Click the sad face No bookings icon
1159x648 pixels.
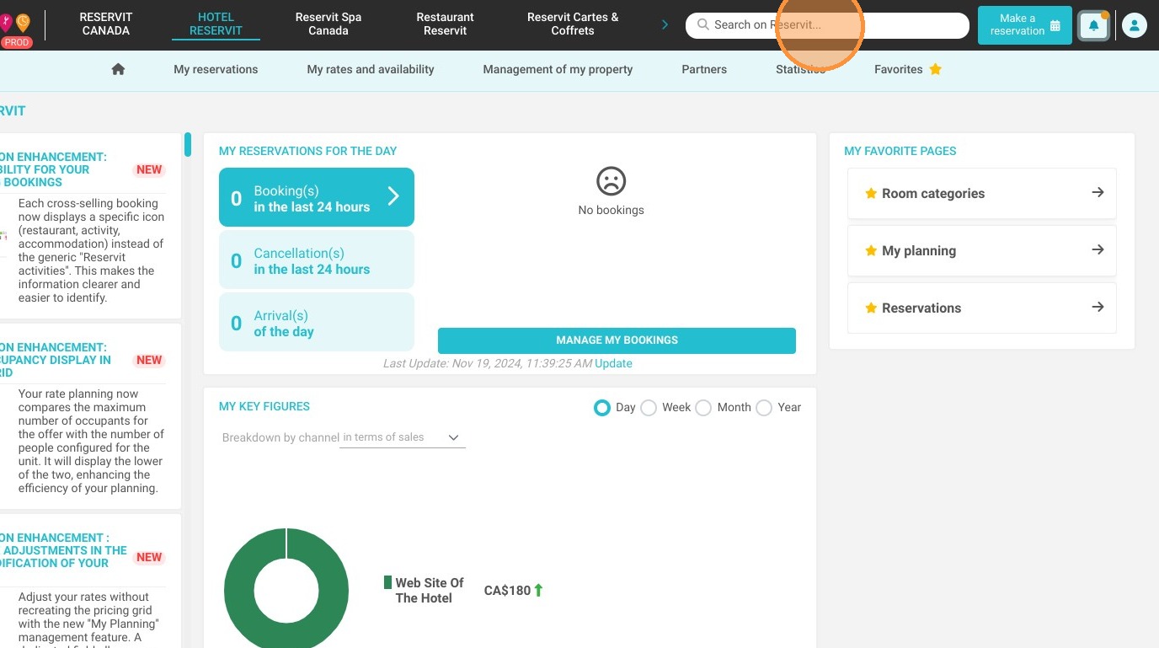coord(612,181)
